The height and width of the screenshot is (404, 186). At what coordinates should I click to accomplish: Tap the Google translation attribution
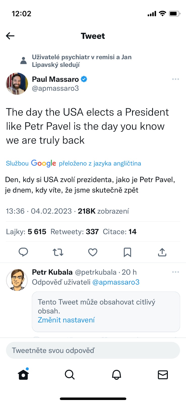click(x=73, y=163)
